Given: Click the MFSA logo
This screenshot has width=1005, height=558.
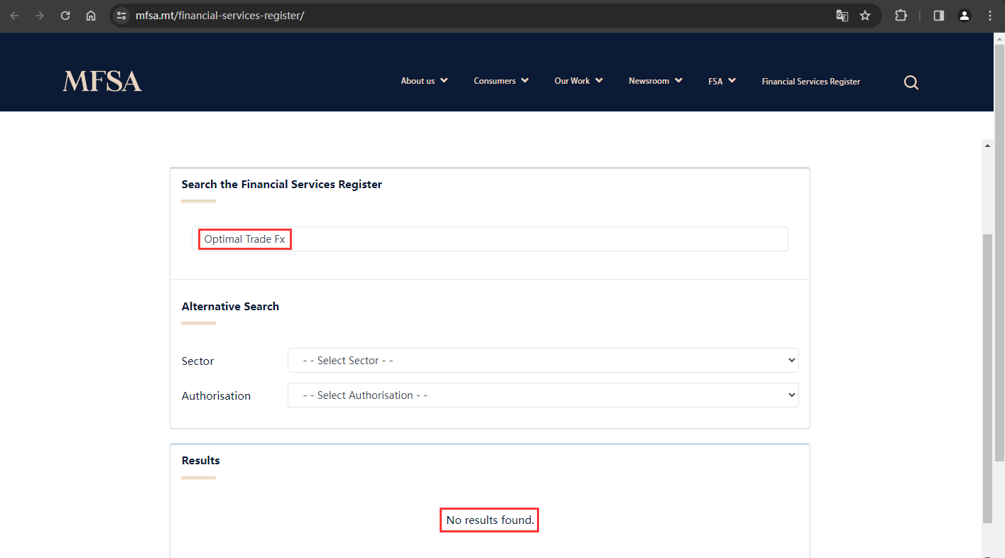Looking at the screenshot, I should coord(102,81).
